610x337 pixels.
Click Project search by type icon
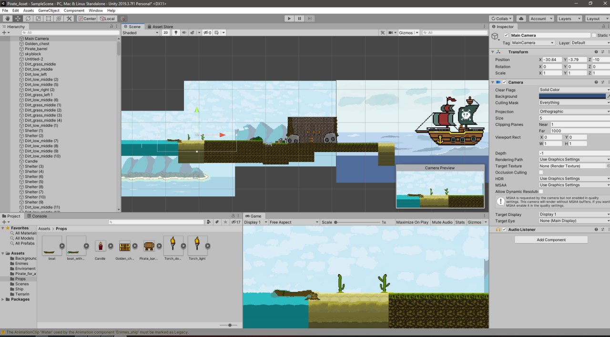pos(209,222)
